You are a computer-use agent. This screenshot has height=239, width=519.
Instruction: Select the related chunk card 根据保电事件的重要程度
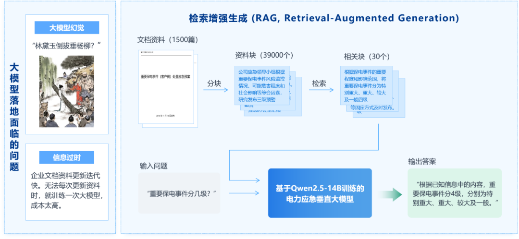[366, 85]
